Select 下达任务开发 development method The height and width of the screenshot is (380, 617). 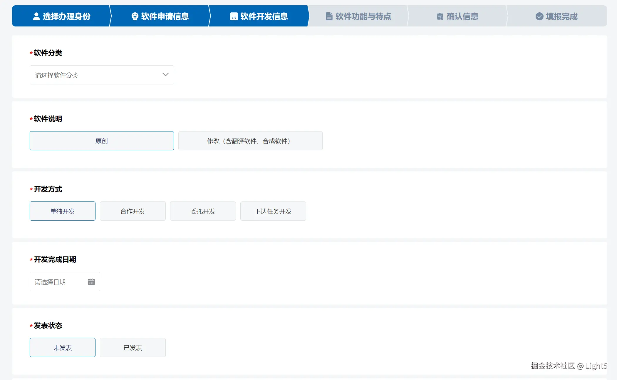point(273,211)
